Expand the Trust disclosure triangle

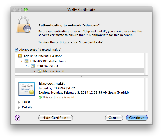19,102
